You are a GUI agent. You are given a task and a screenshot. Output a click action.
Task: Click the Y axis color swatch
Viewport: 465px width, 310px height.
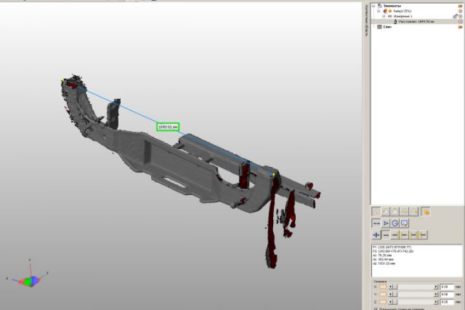383,294
